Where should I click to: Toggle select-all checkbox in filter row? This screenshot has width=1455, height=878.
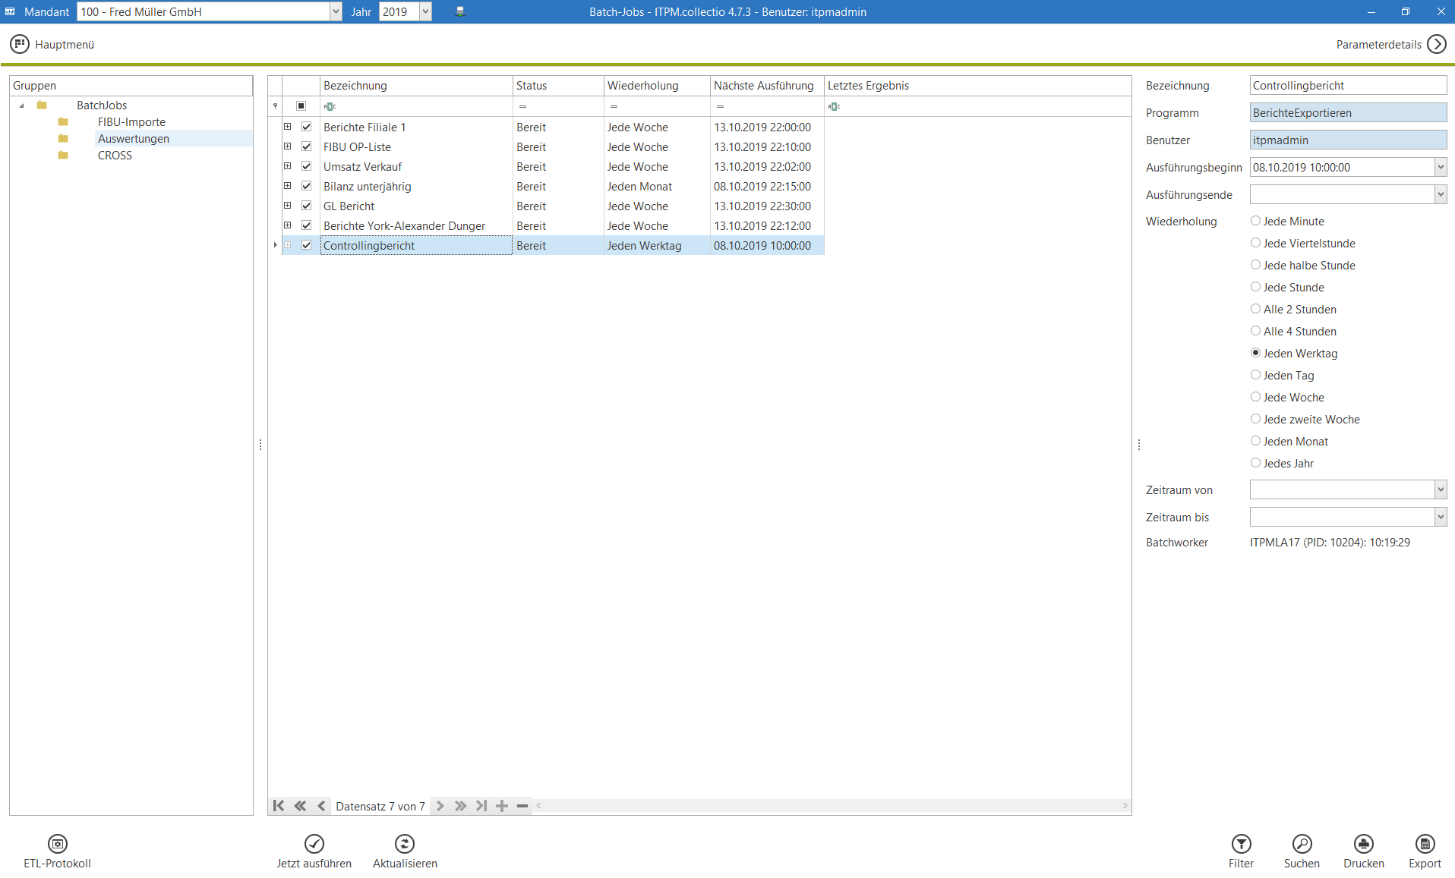301,106
